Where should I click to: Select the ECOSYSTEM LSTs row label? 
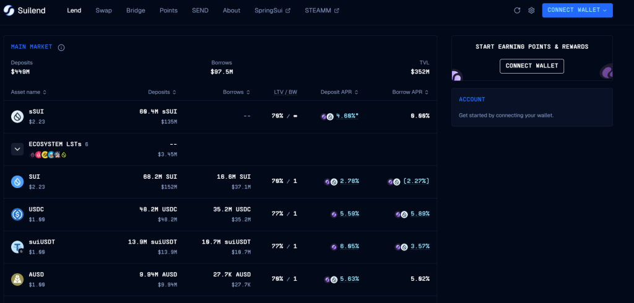tap(55, 144)
